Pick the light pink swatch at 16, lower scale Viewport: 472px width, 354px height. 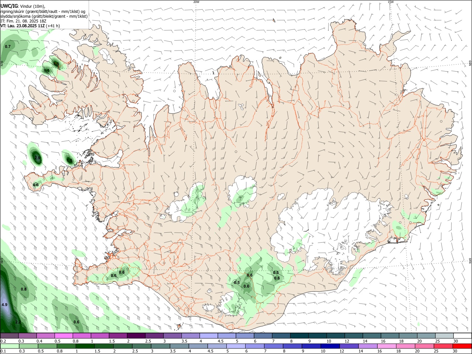[386, 346]
